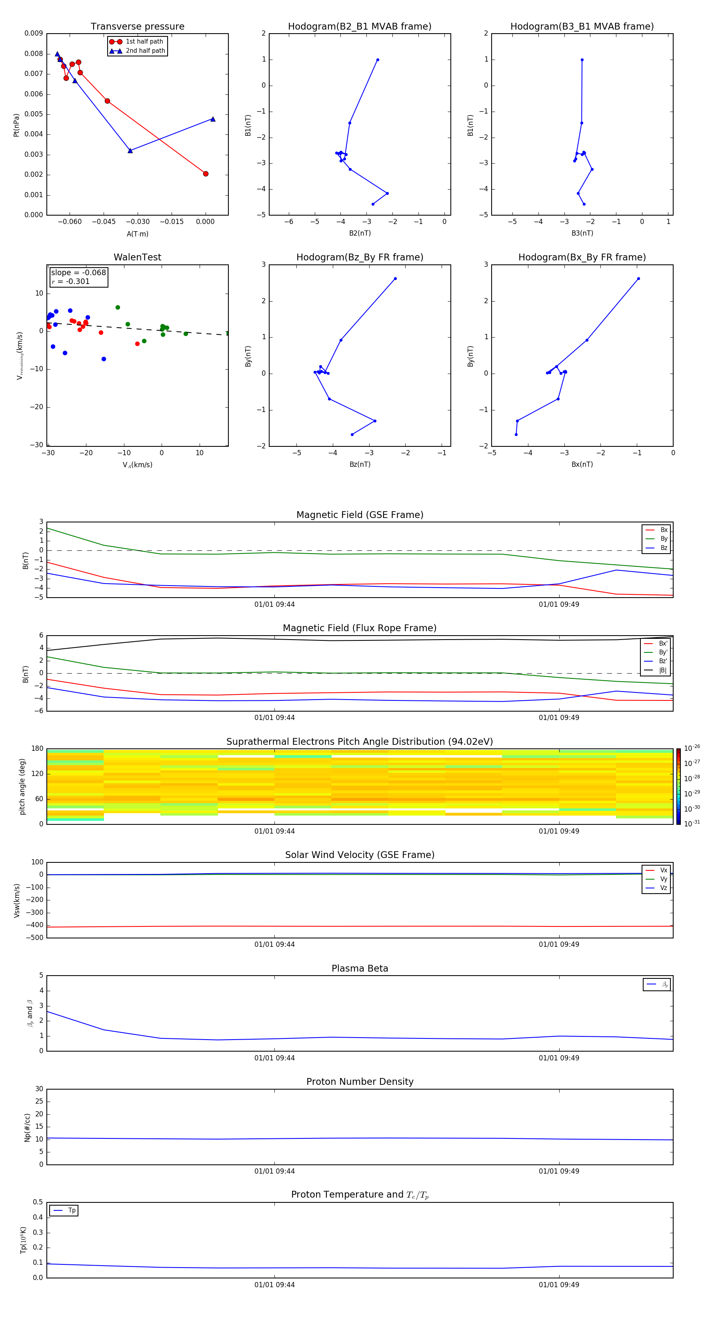
Task: Click the 10^-31 colorbar label
Action: 692,824
